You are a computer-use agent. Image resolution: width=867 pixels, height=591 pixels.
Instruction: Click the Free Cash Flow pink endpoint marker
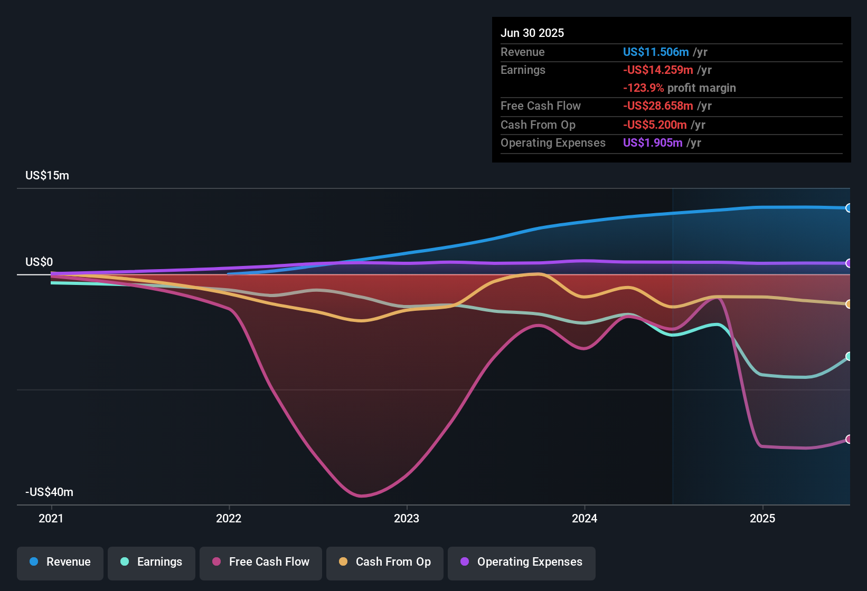(849, 439)
